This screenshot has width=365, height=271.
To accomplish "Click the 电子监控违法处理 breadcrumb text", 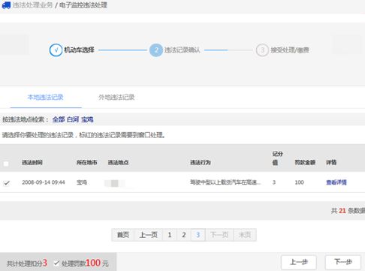I will coord(83,5).
